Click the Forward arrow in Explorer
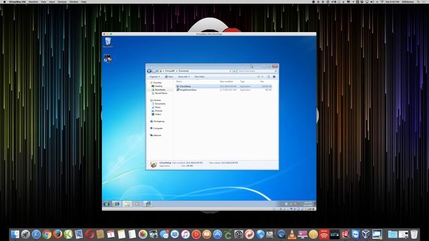429x241 pixels. pyautogui.click(x=154, y=71)
